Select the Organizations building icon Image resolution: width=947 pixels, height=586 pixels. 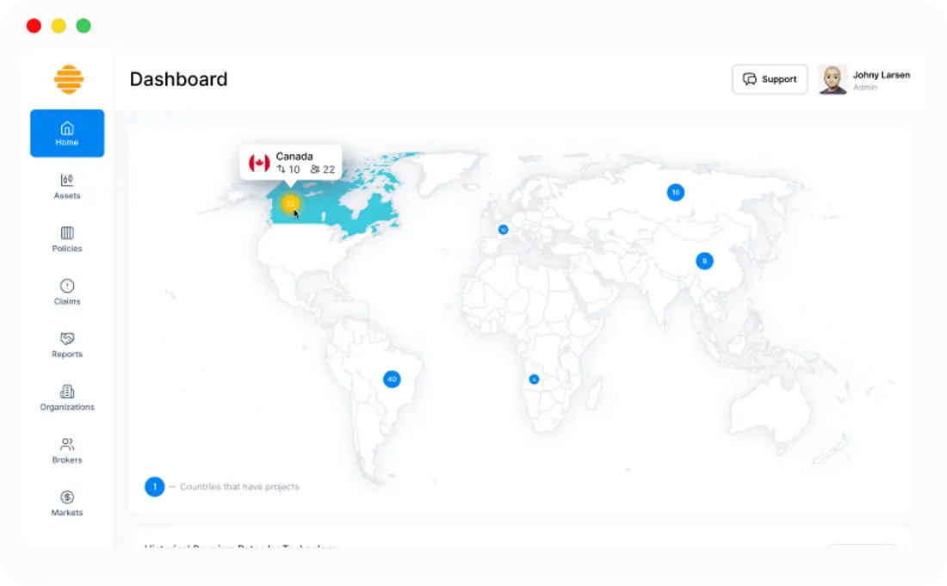(x=67, y=392)
